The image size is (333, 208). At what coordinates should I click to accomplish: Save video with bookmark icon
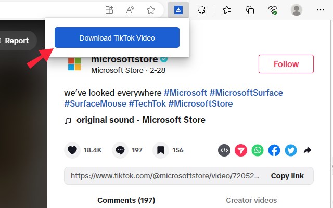point(161,150)
